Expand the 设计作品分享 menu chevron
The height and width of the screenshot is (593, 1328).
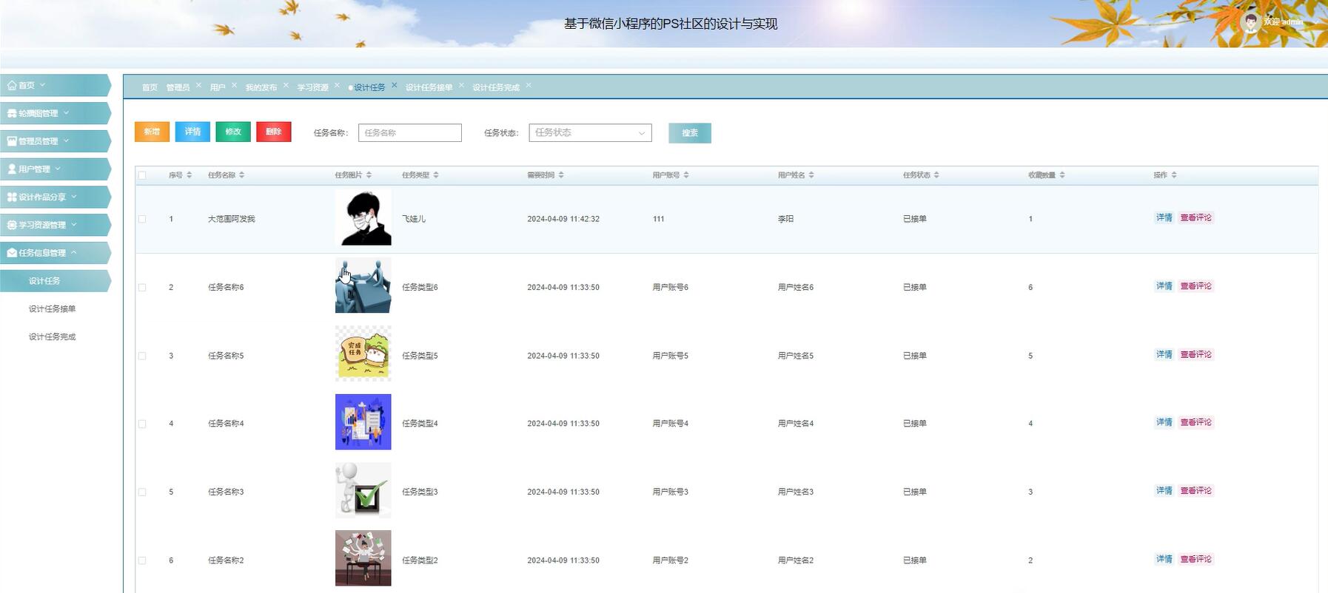74,197
